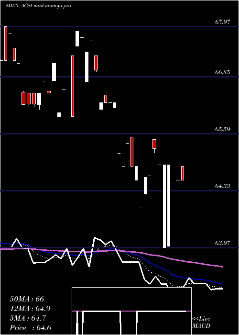Viewport: 239px width, 335px height.
Task: Click the MACD inset chart box
Action: click(131, 311)
